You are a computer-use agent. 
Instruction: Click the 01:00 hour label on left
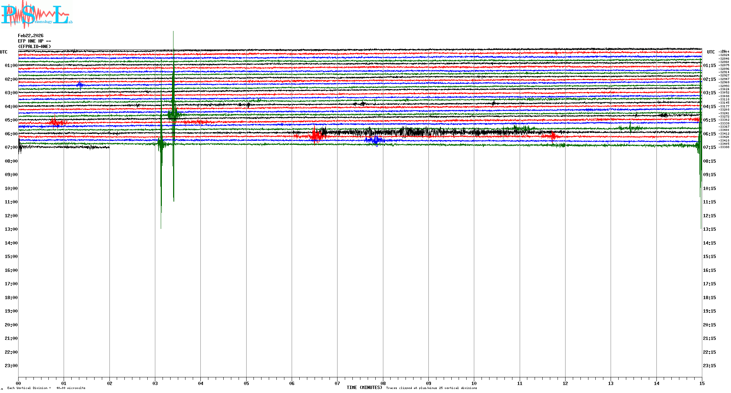pos(11,65)
